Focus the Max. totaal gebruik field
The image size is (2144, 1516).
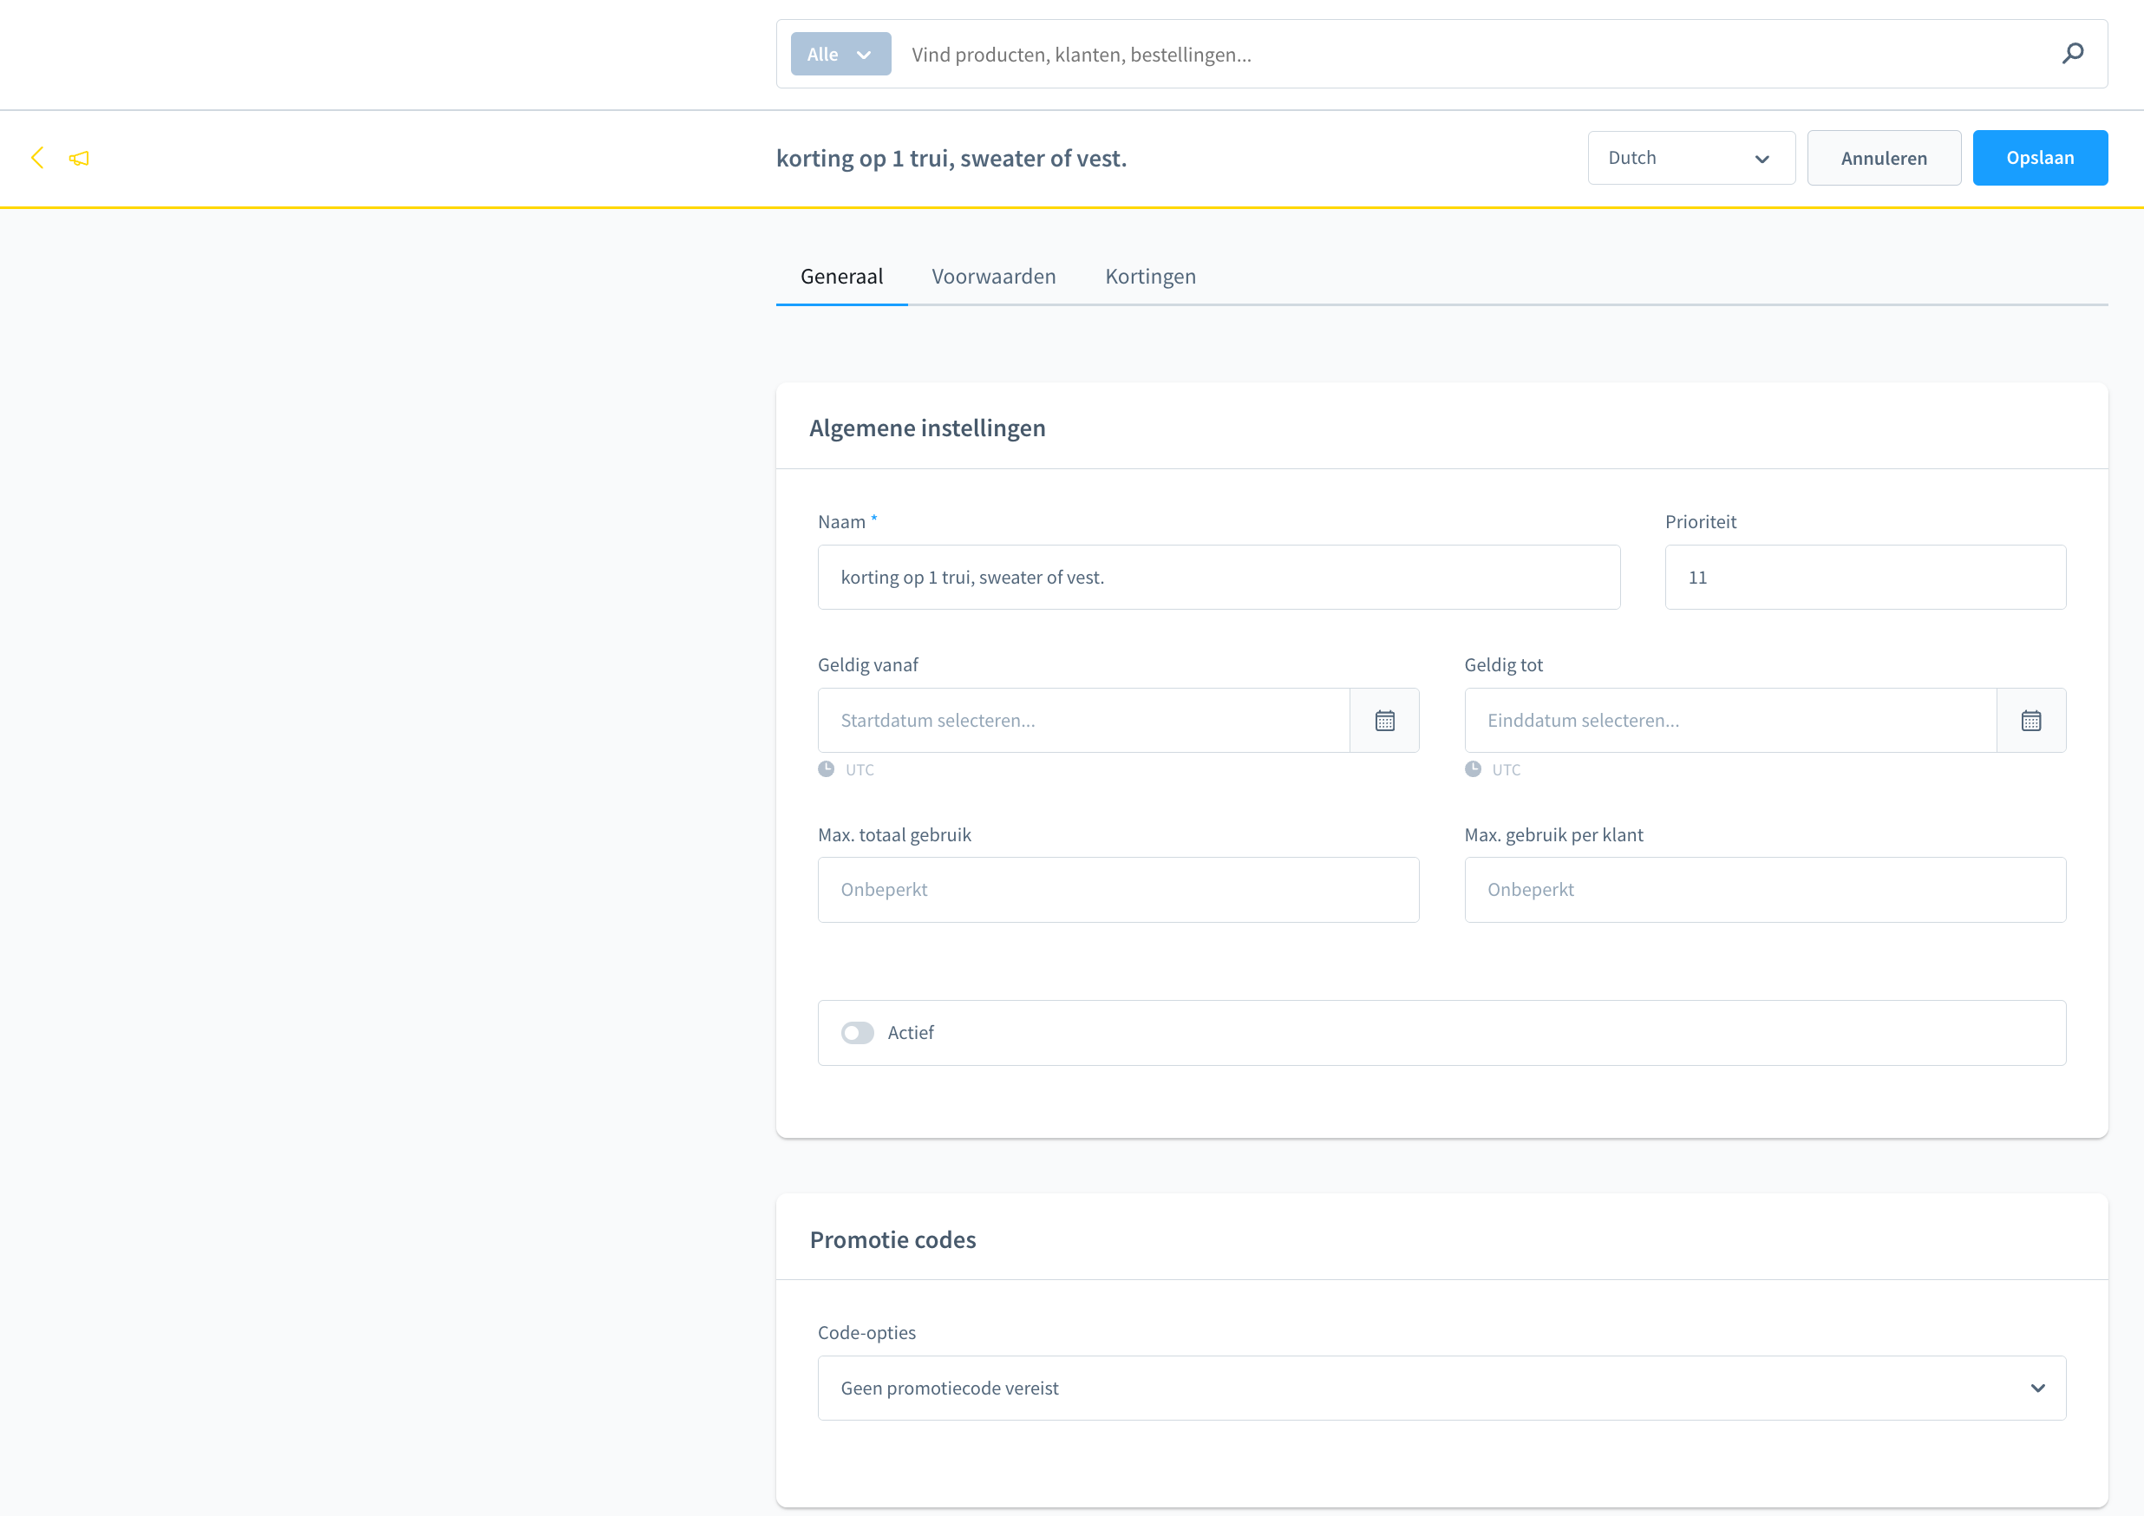pos(1118,890)
